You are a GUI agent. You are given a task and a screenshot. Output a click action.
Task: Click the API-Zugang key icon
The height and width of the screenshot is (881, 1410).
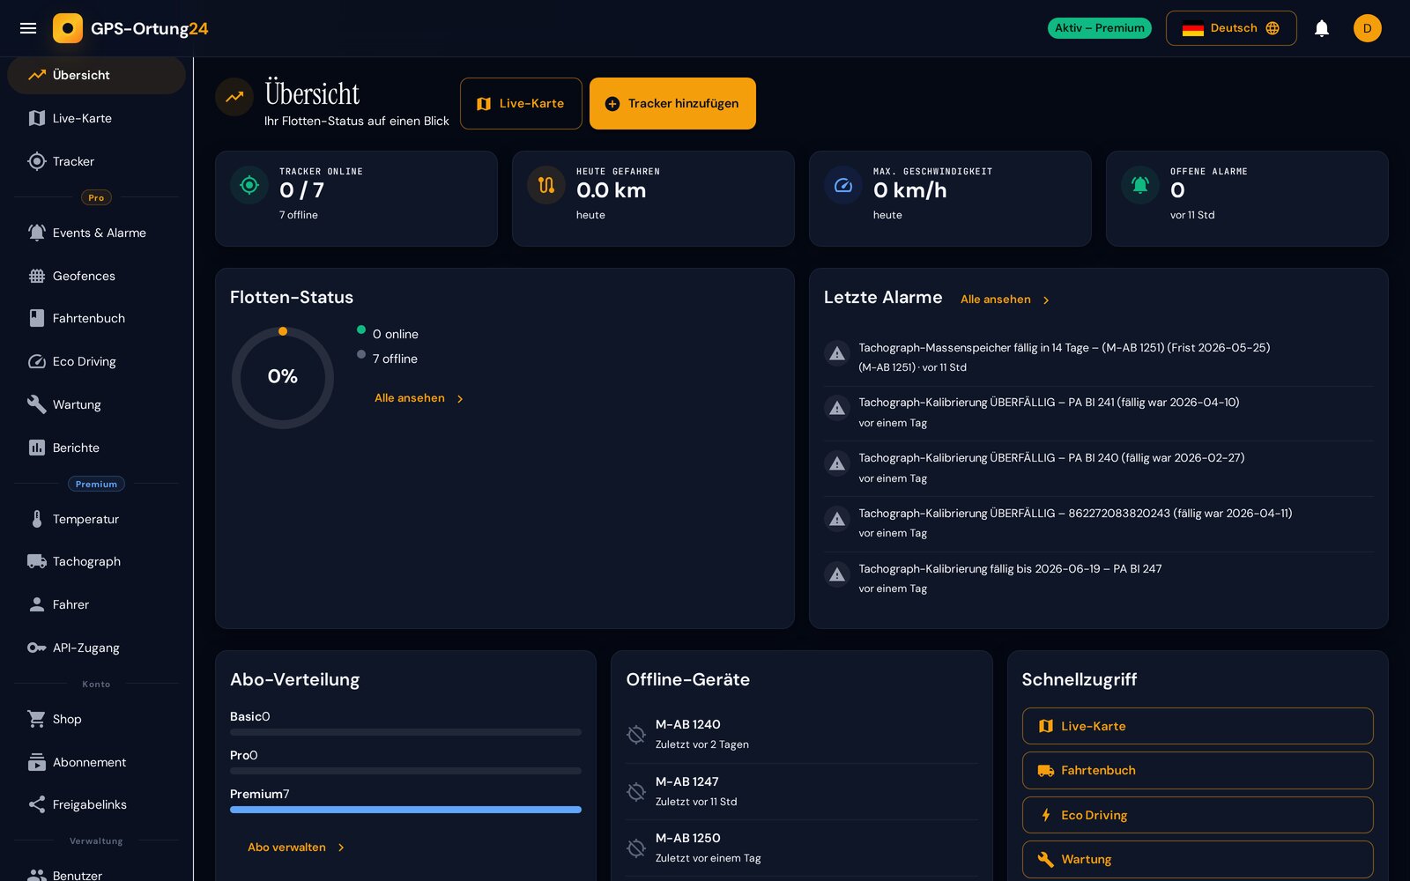coord(36,648)
